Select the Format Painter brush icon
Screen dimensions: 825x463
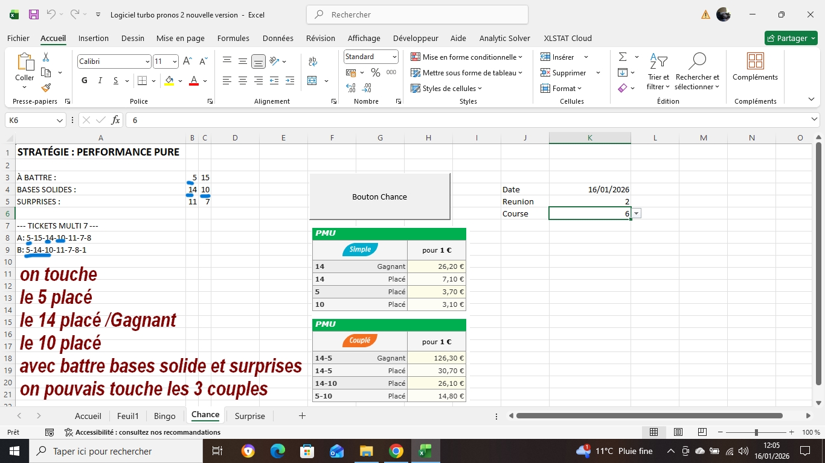(46, 88)
